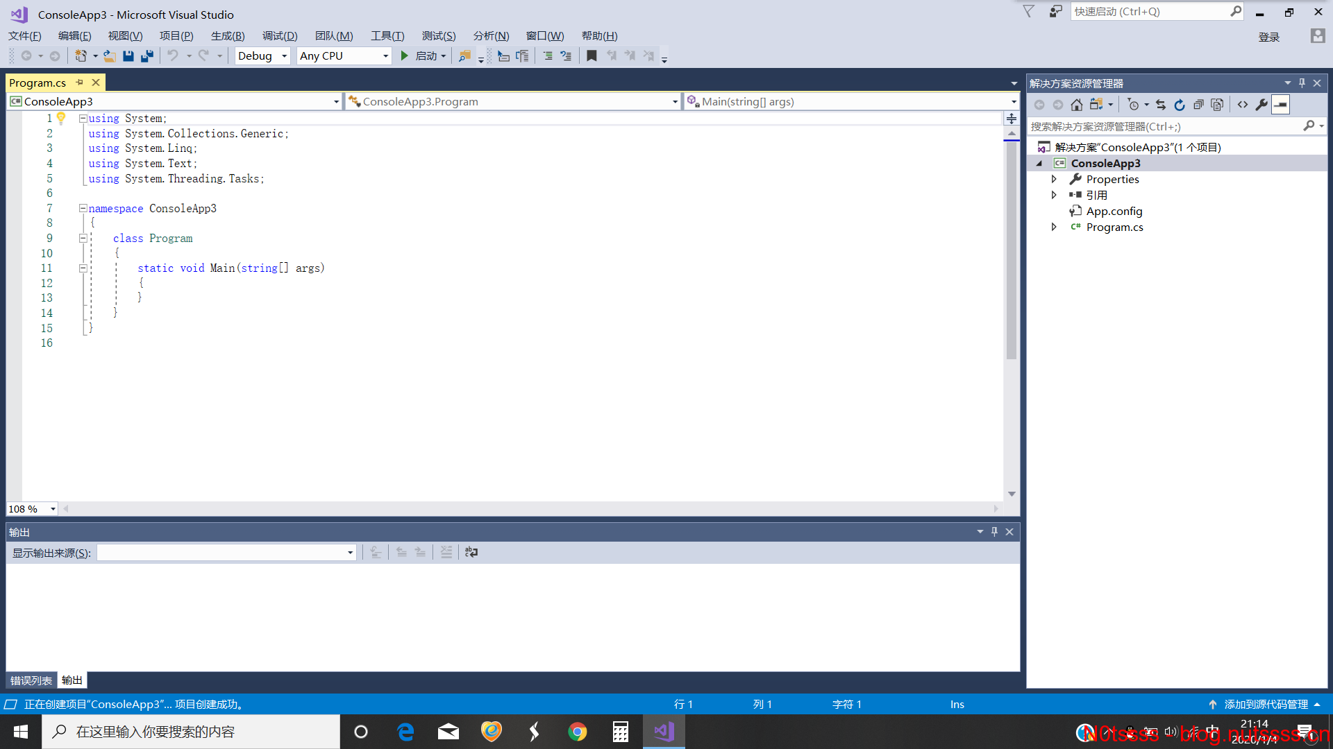Click the light bulb quick actions icon
This screenshot has height=749, width=1333.
coord(61,118)
